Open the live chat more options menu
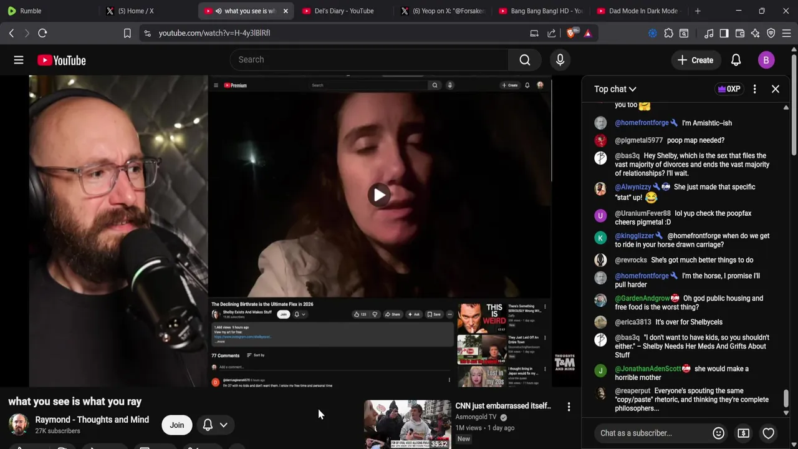 [754, 89]
